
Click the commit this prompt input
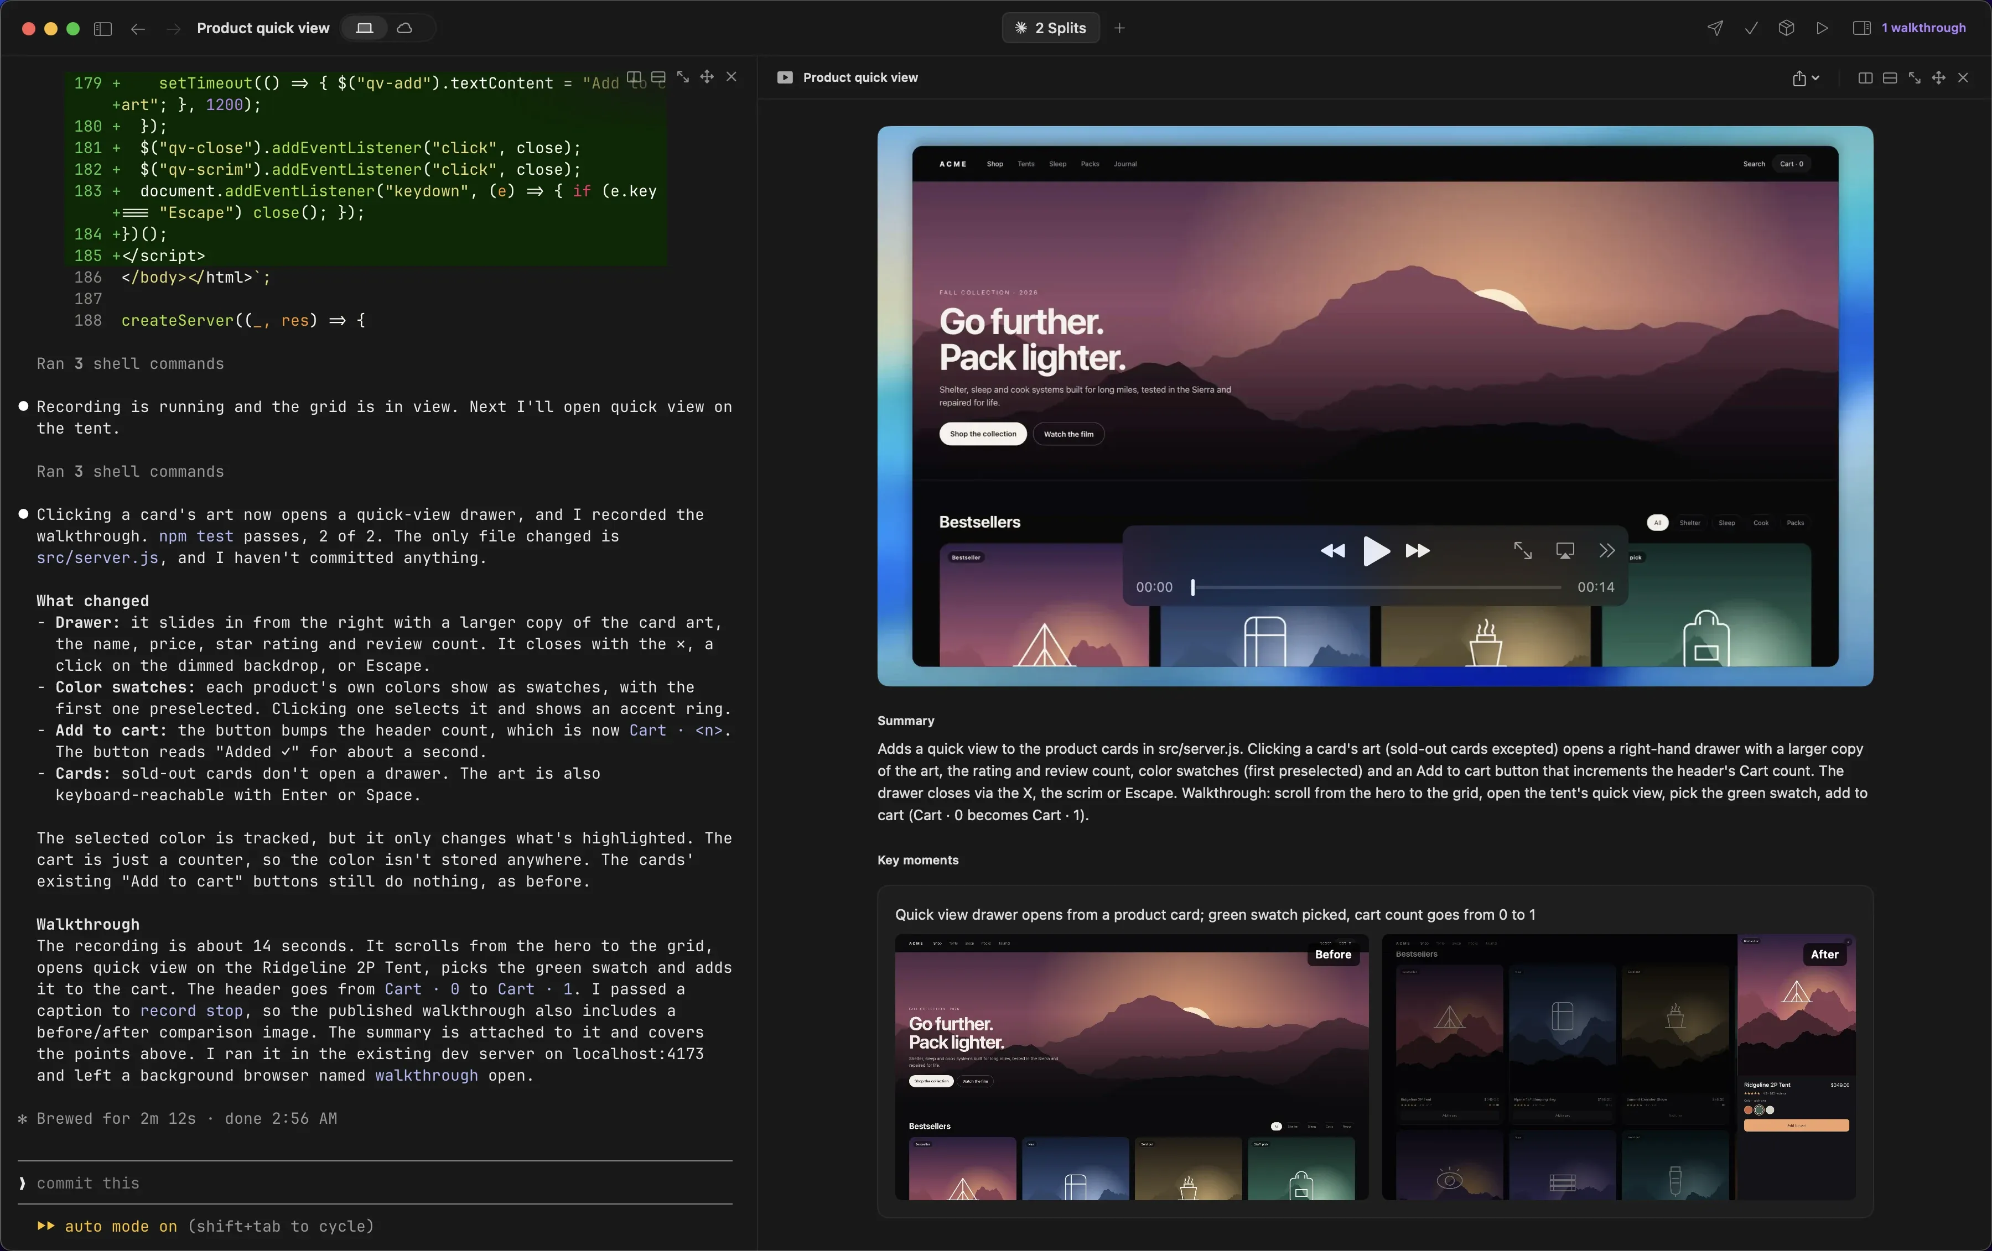[375, 1182]
